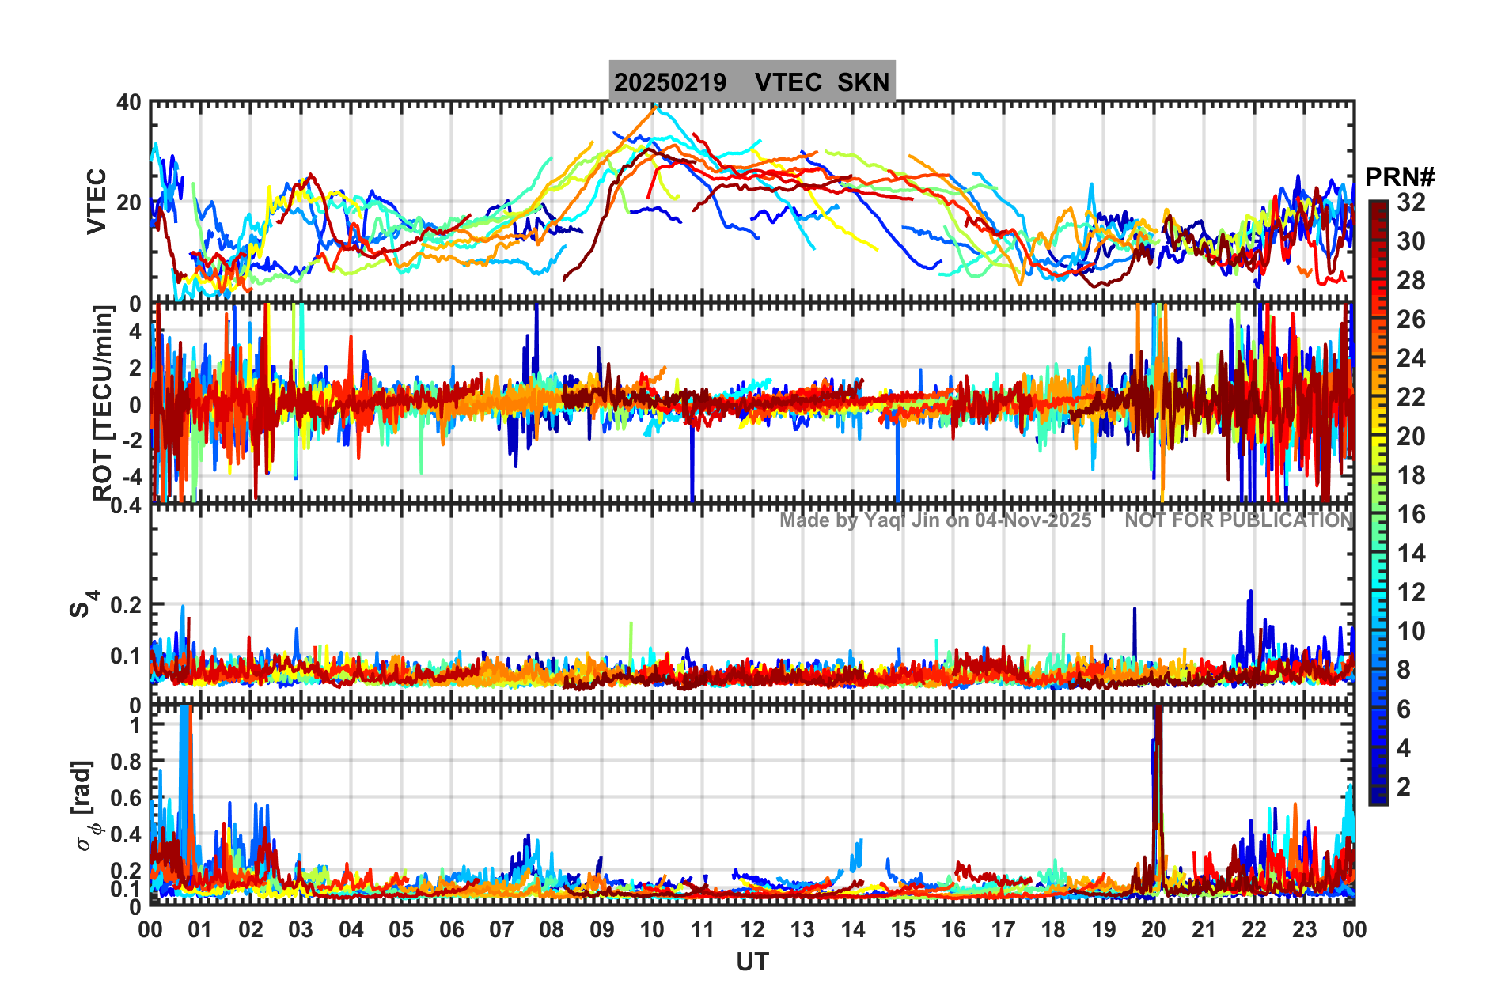The height and width of the screenshot is (1006, 1505).
Task: Click colorbar tick label "28"
Action: point(1411,280)
